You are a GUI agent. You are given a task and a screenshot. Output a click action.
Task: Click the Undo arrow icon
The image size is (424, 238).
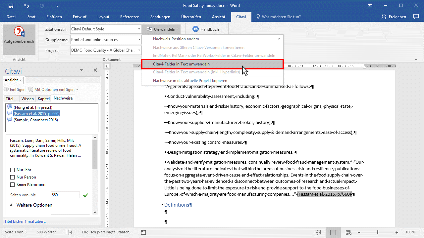26,6
